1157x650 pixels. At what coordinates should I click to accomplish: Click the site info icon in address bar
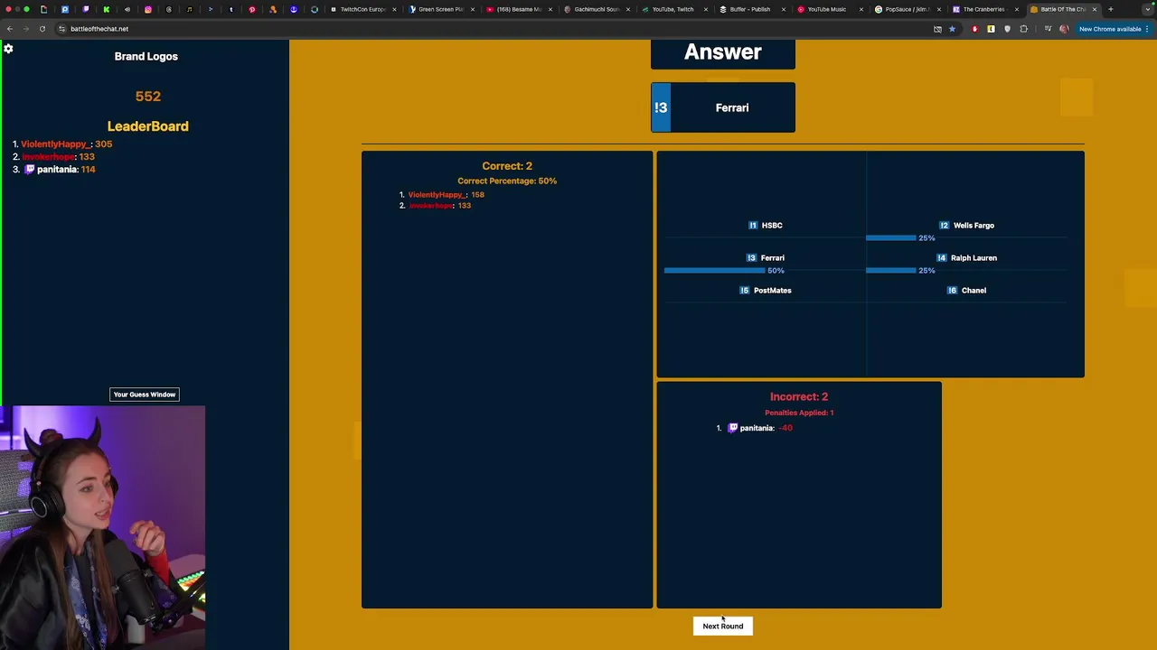pos(61,29)
